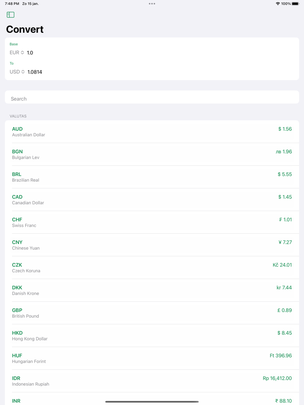304x405 pixels.
Task: Choose the GBP British Pound row
Action: (x=152, y=313)
